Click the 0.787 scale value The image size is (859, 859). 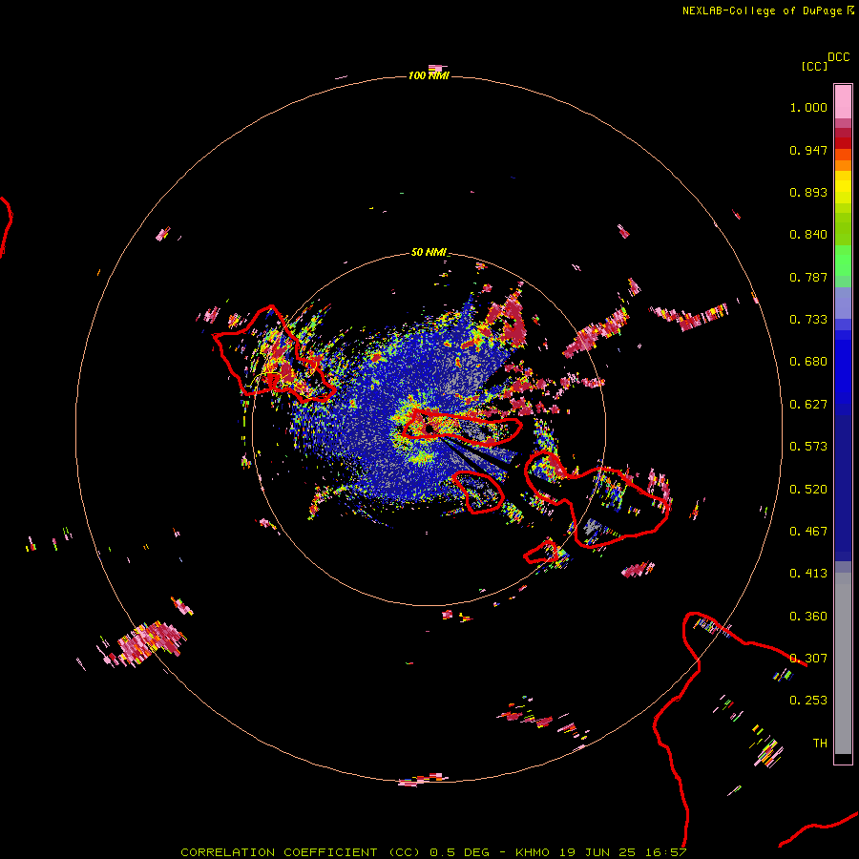[x=808, y=277]
